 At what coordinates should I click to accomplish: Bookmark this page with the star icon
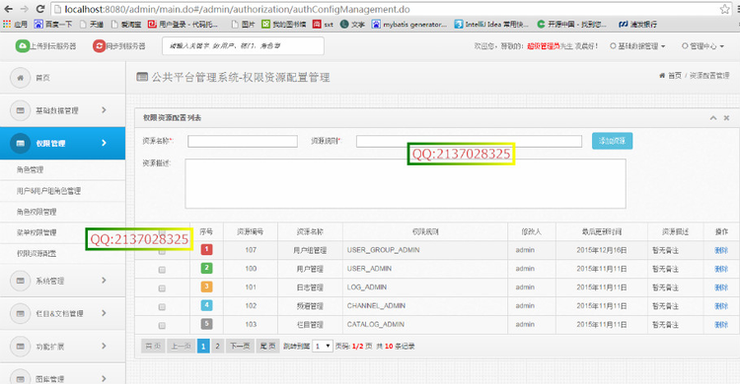(x=724, y=9)
